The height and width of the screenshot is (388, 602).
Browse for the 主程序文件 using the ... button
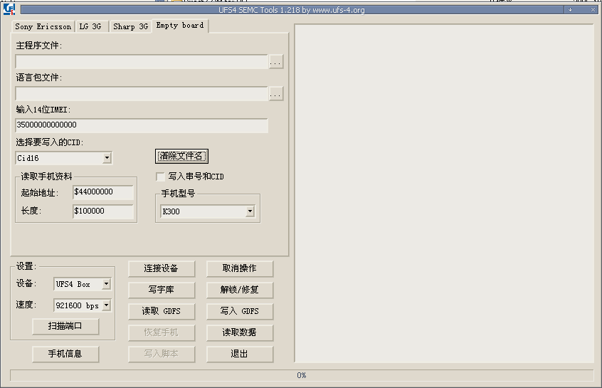pyautogui.click(x=276, y=62)
